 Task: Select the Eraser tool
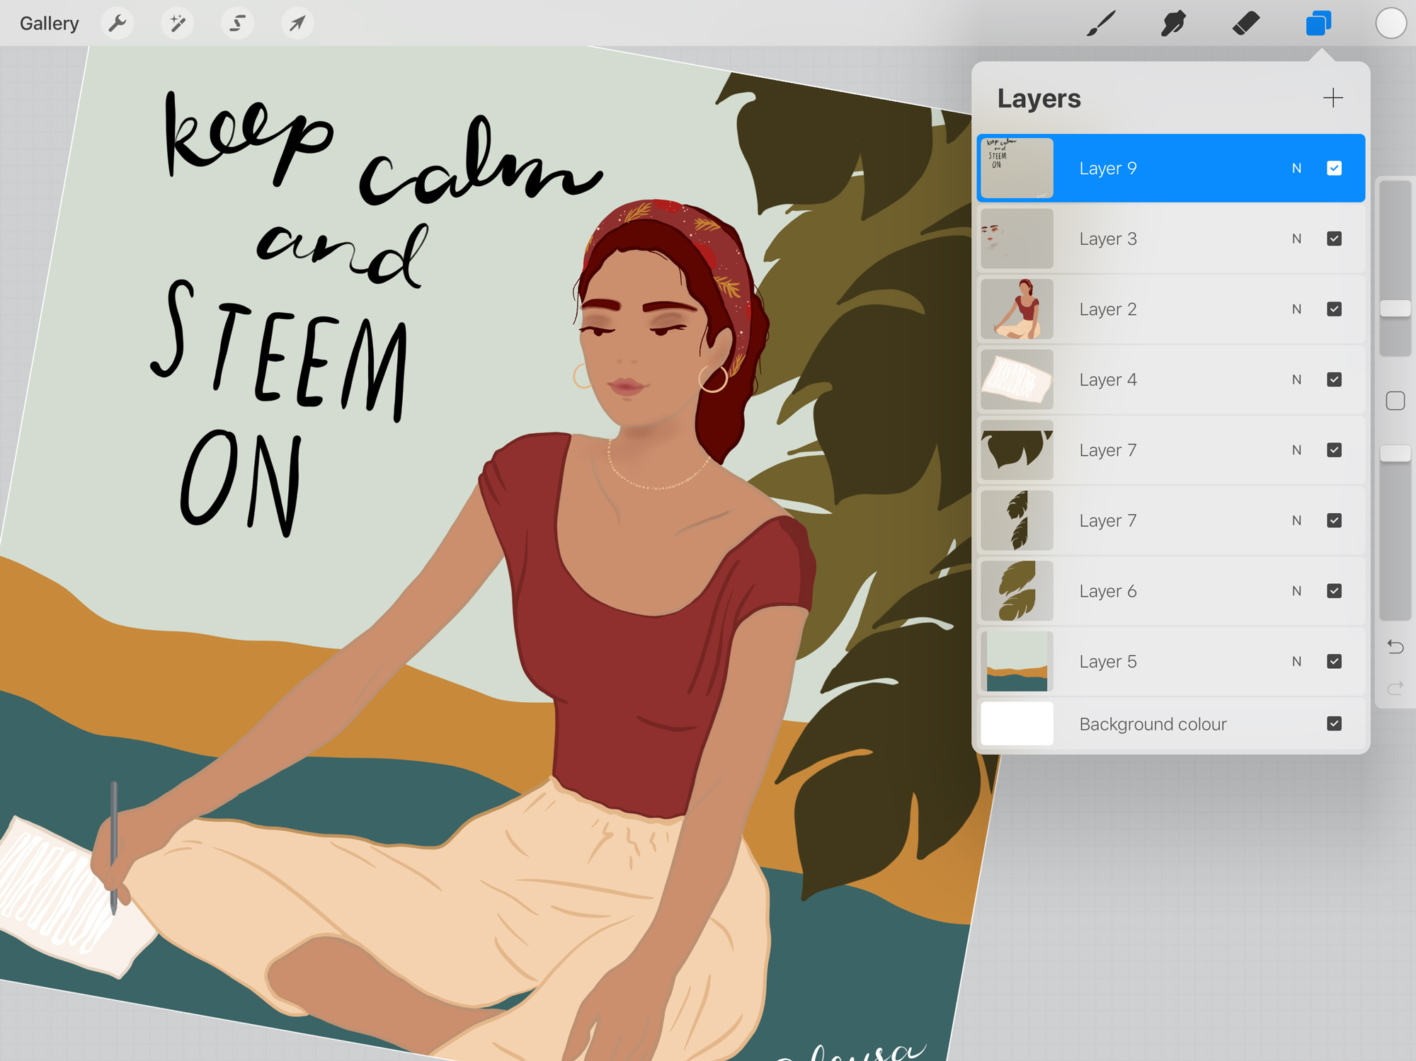(x=1246, y=23)
